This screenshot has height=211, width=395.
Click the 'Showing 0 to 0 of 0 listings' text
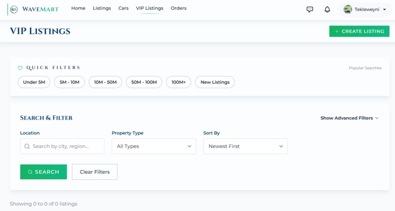pos(44,204)
